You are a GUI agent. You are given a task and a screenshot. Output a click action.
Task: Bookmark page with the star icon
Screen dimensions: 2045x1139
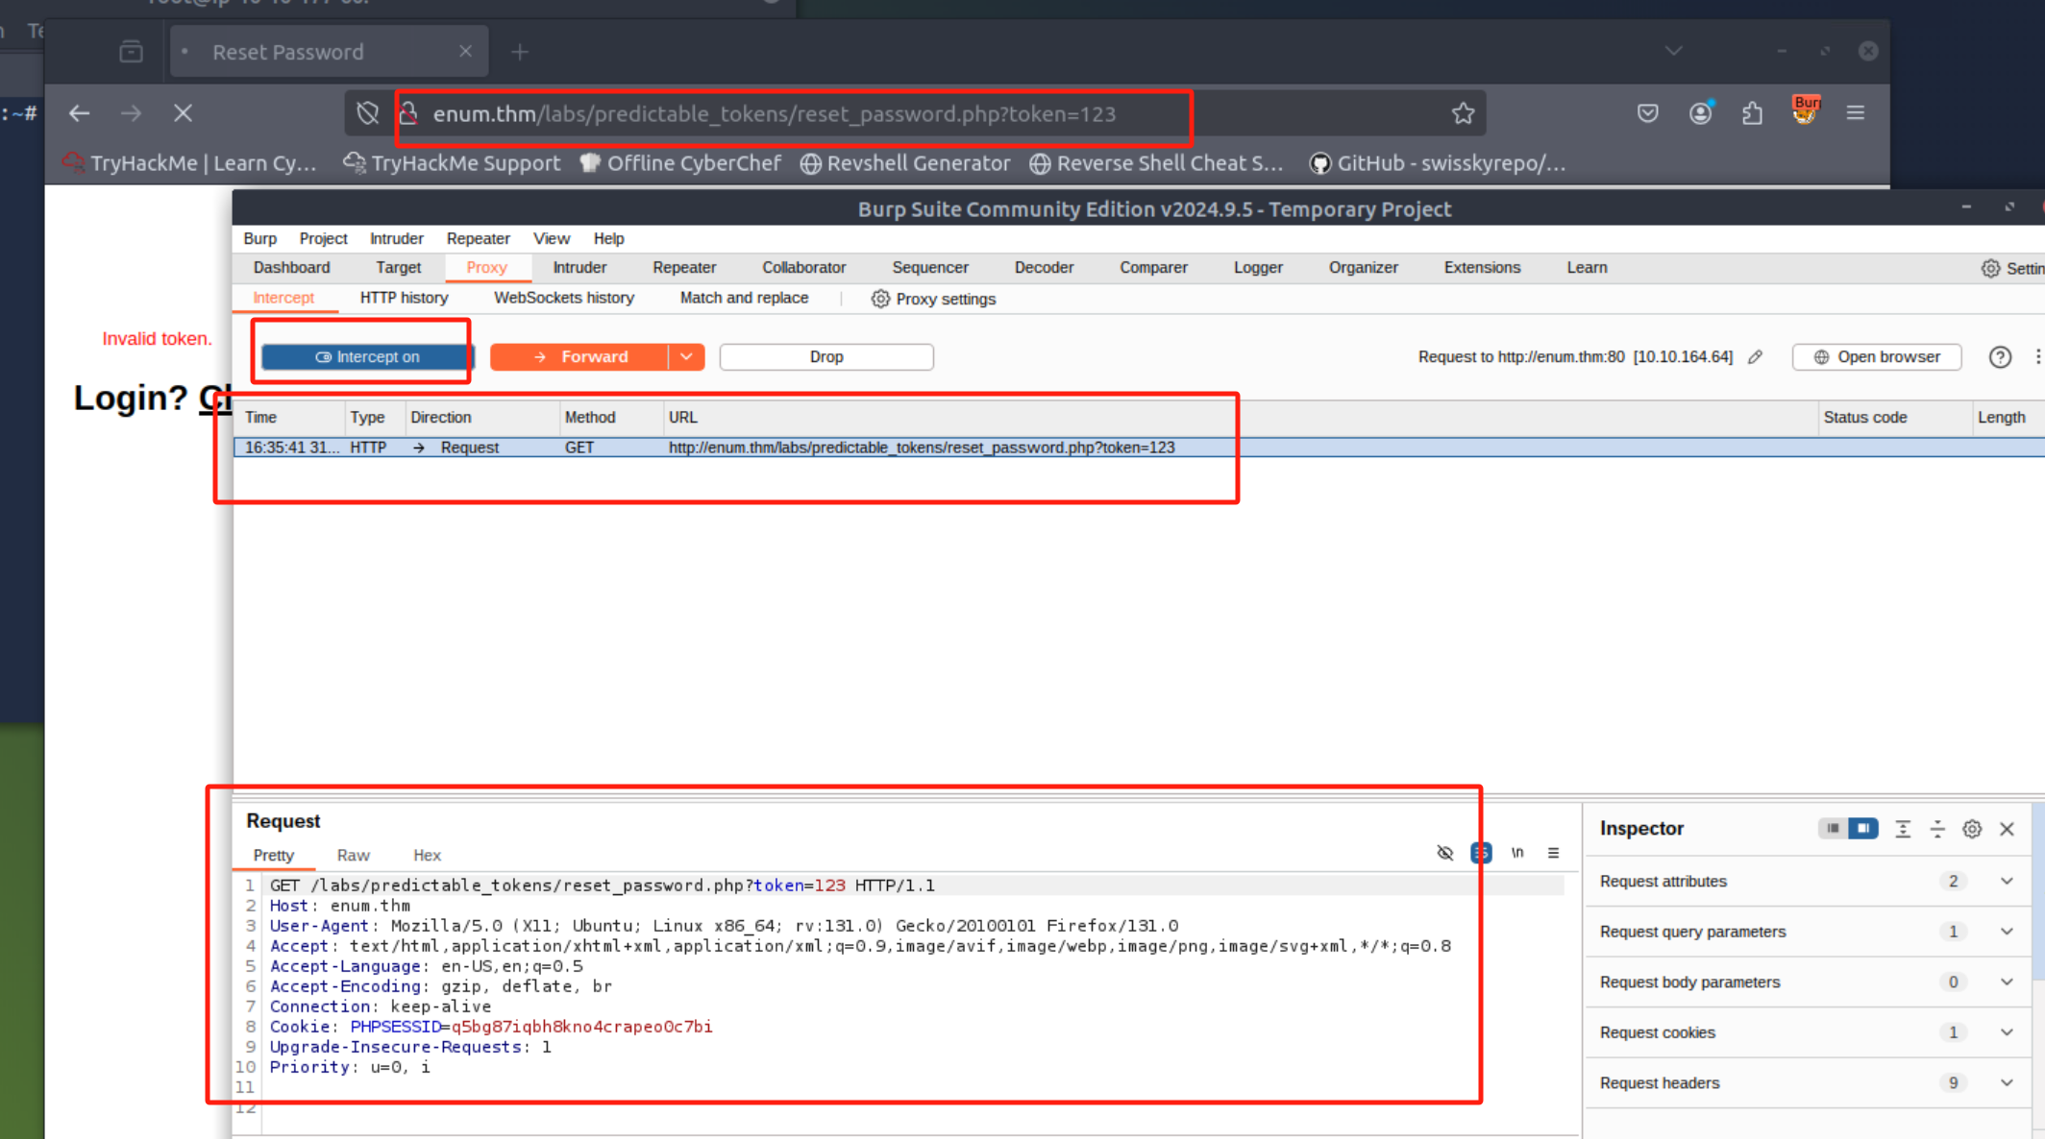click(1463, 113)
